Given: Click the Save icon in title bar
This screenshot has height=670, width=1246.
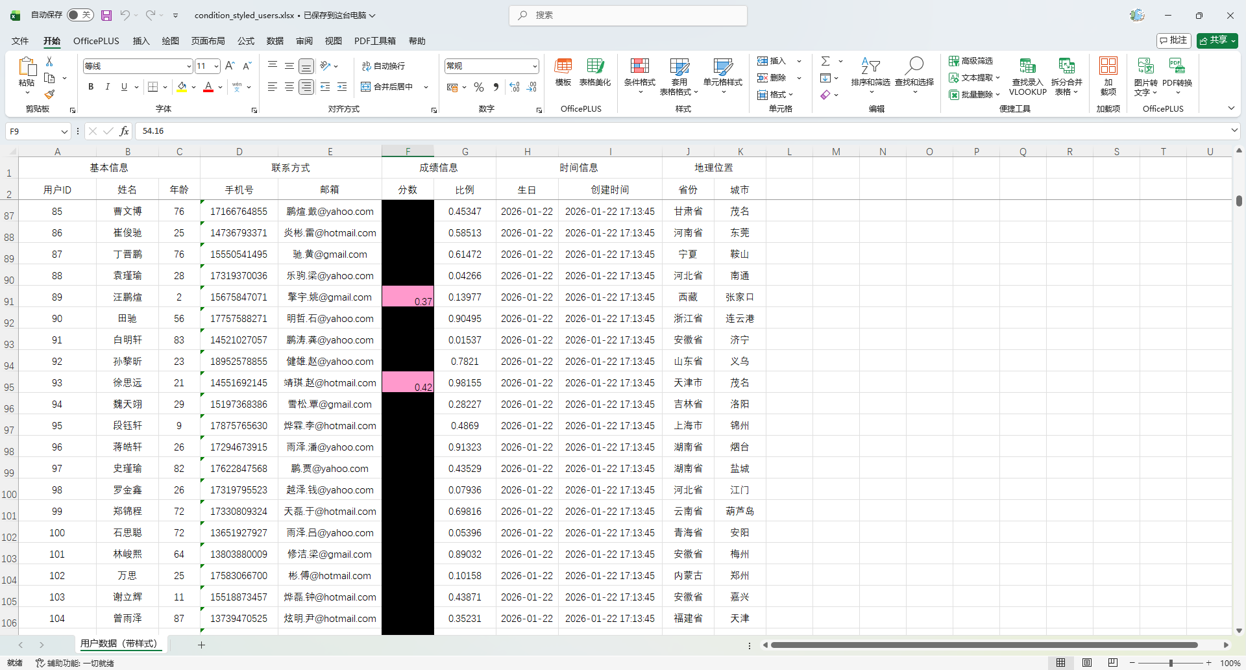Looking at the screenshot, I should pos(106,15).
